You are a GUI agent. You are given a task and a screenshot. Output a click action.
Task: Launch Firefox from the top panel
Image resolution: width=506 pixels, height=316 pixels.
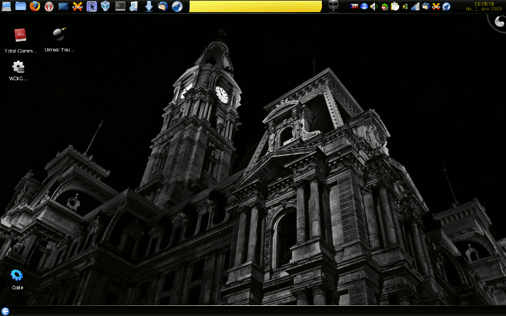click(35, 6)
